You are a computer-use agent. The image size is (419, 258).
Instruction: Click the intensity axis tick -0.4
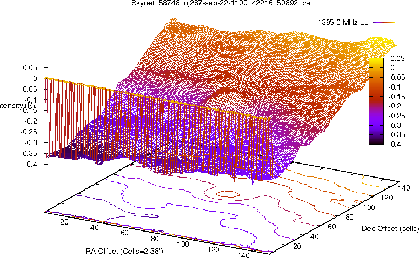pyautogui.click(x=30, y=164)
